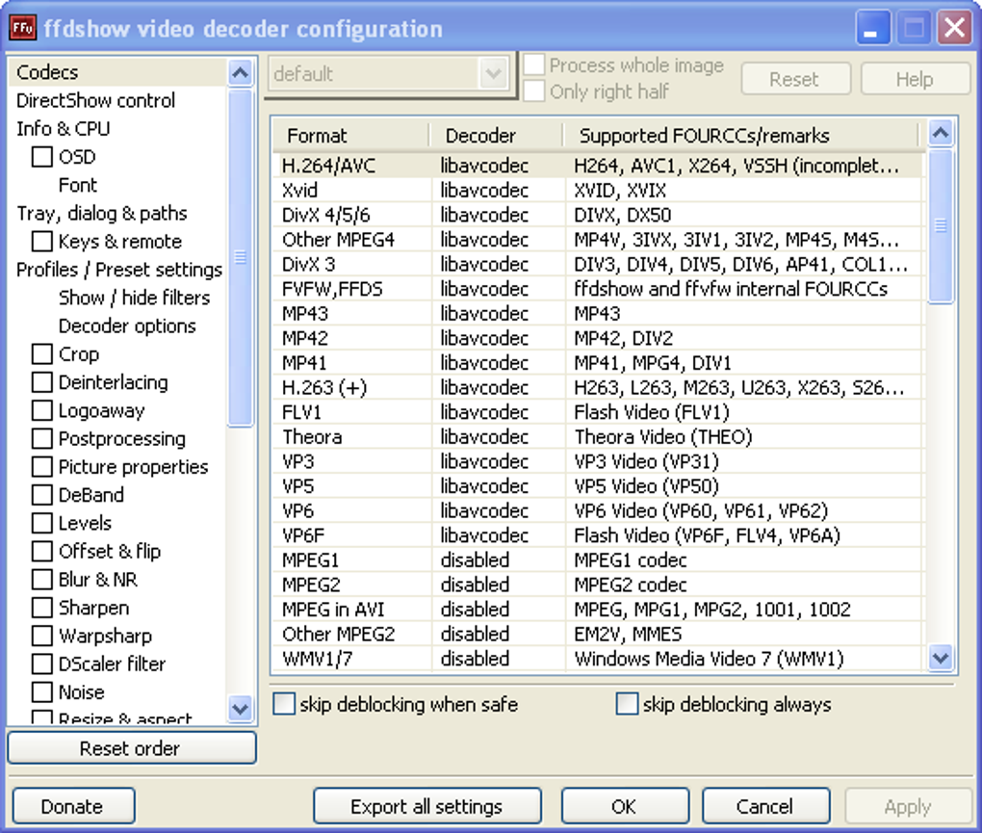The height and width of the screenshot is (833, 982).
Task: Select the FVFW,FFDS format row
Action: click(x=598, y=289)
